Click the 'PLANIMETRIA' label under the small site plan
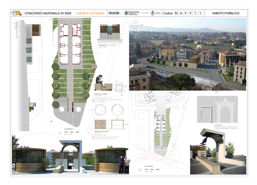This screenshot has height=185, width=257. (x=149, y=166)
